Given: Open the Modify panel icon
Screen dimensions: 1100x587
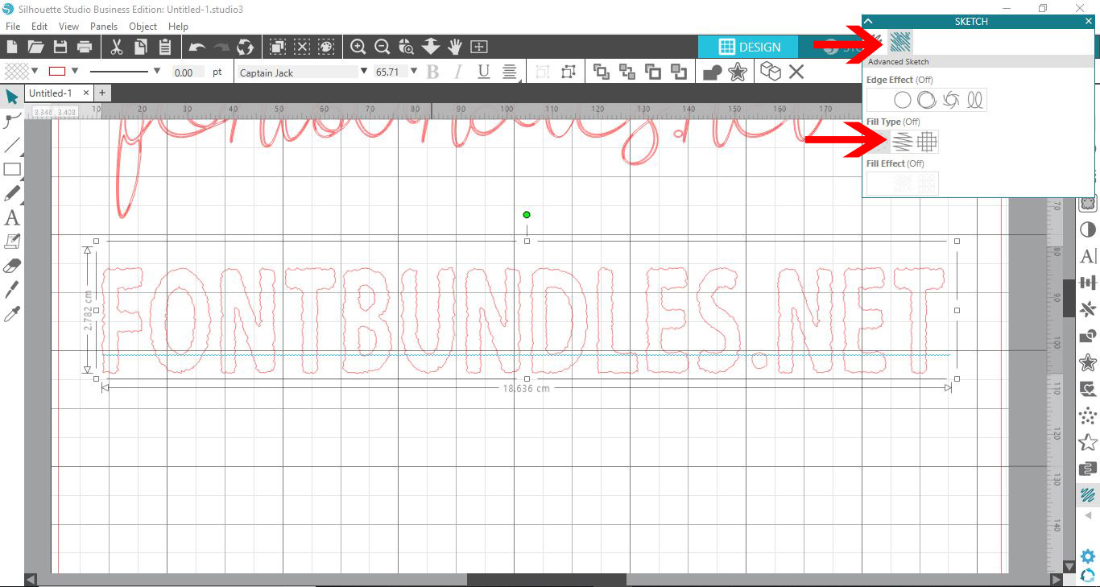Looking at the screenshot, I should tap(1088, 335).
